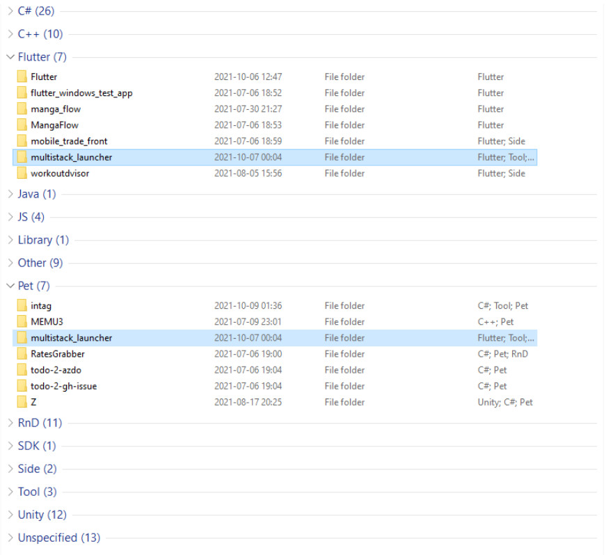The width and height of the screenshot is (606, 555).
Task: Click date 2021-07-09 23:01 of MEMU3
Action: click(x=248, y=322)
